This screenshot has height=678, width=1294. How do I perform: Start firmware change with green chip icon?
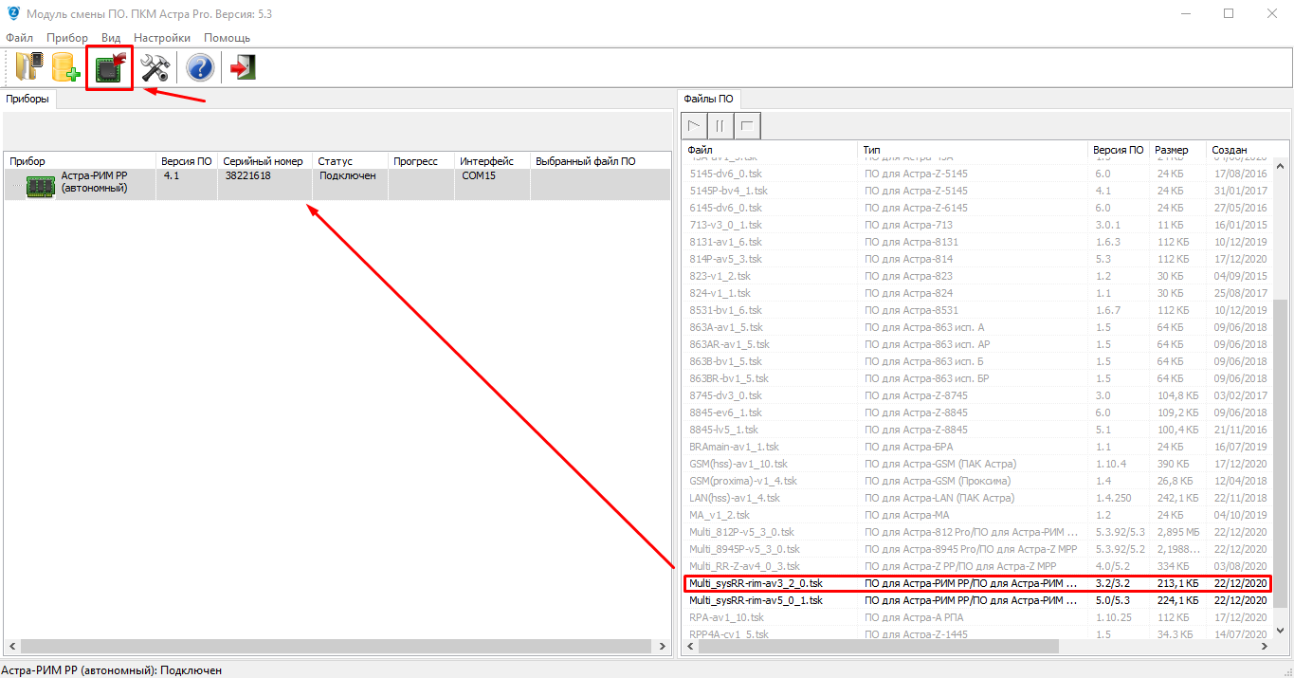(110, 67)
